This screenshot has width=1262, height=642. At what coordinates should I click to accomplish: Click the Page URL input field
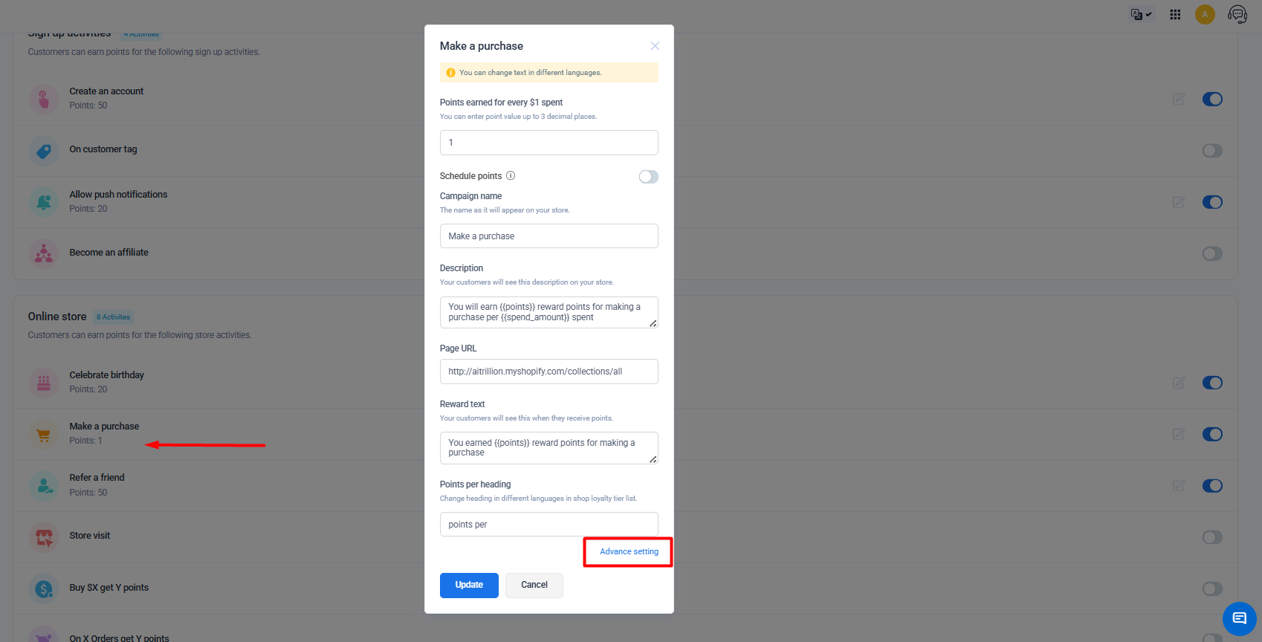[x=549, y=372]
